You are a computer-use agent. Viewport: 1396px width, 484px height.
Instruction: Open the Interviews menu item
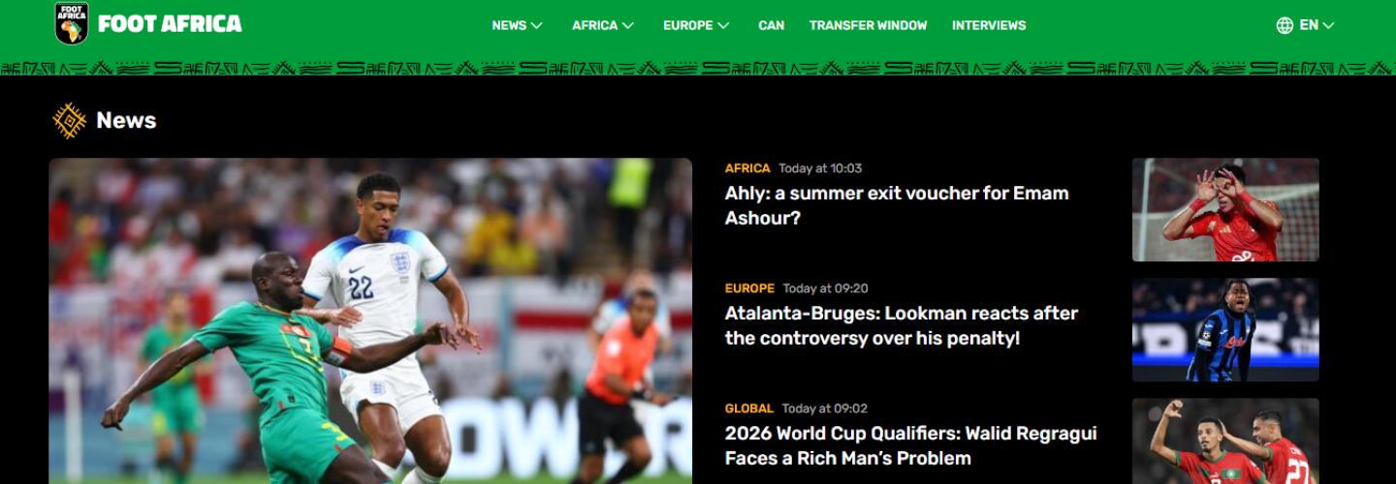click(989, 25)
